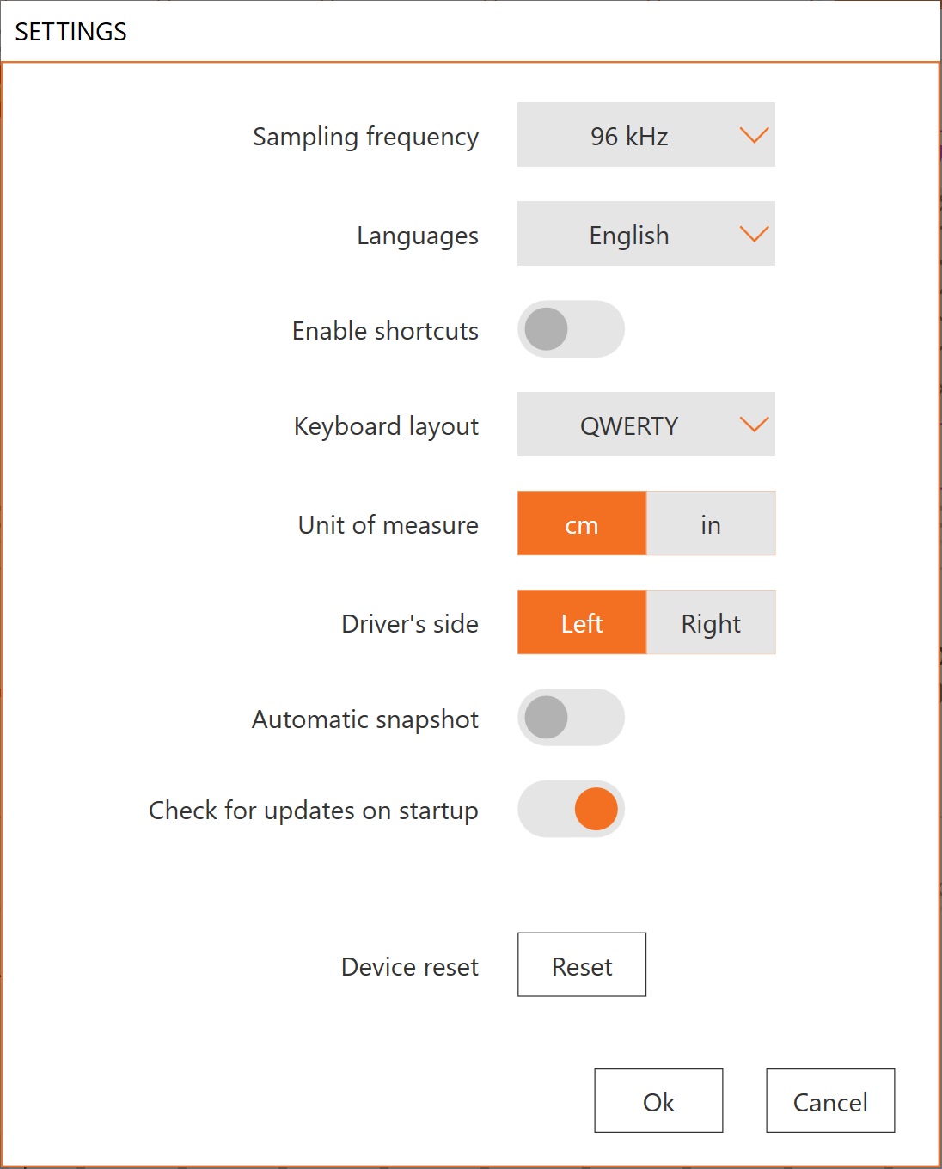Discard changes with the Cancel button
This screenshot has height=1169, width=942.
[830, 1101]
